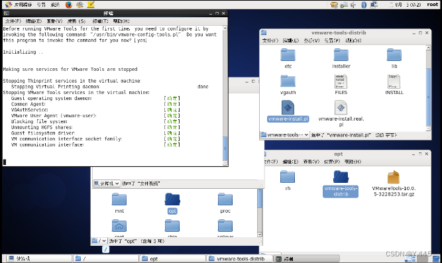Select the lib folder in vmware-tools-distrib
Viewport: 442px width, 263px height.
tap(394, 55)
